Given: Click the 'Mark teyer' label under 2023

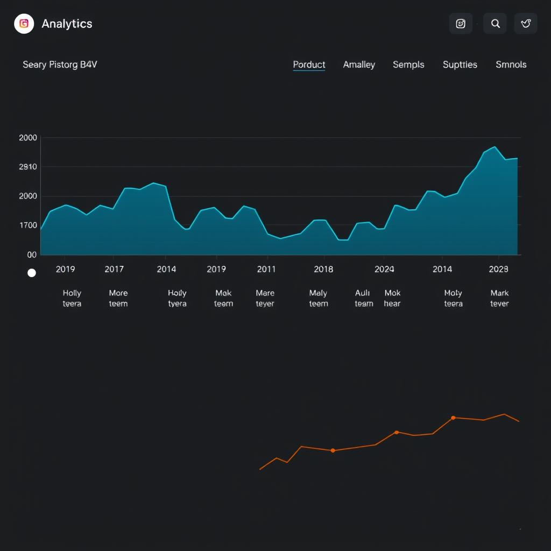Looking at the screenshot, I should pyautogui.click(x=499, y=298).
